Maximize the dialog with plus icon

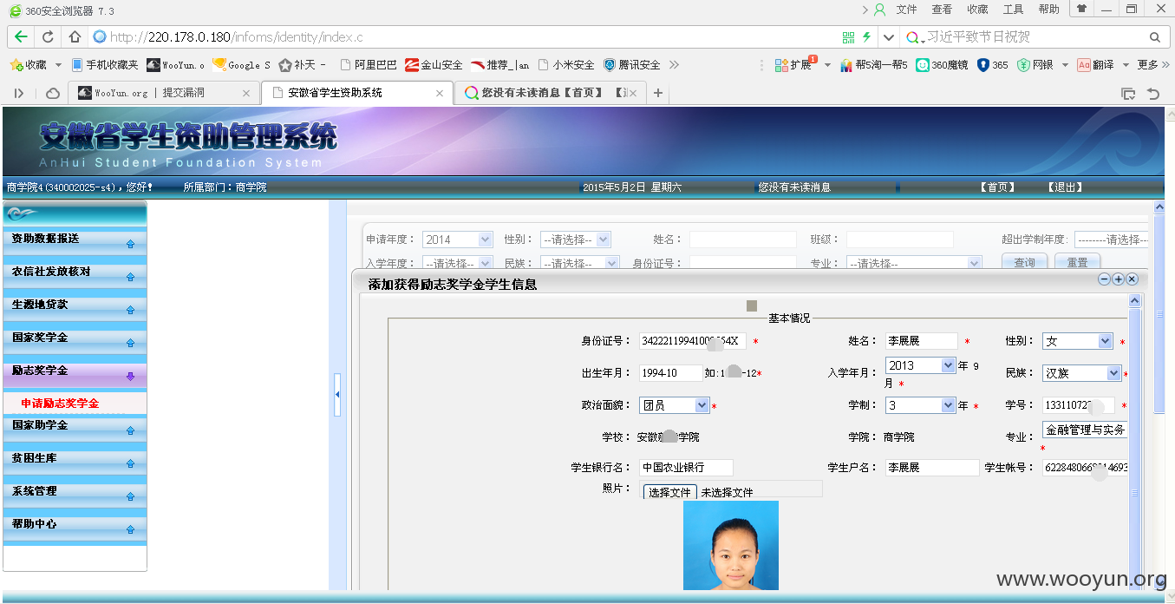(1118, 279)
